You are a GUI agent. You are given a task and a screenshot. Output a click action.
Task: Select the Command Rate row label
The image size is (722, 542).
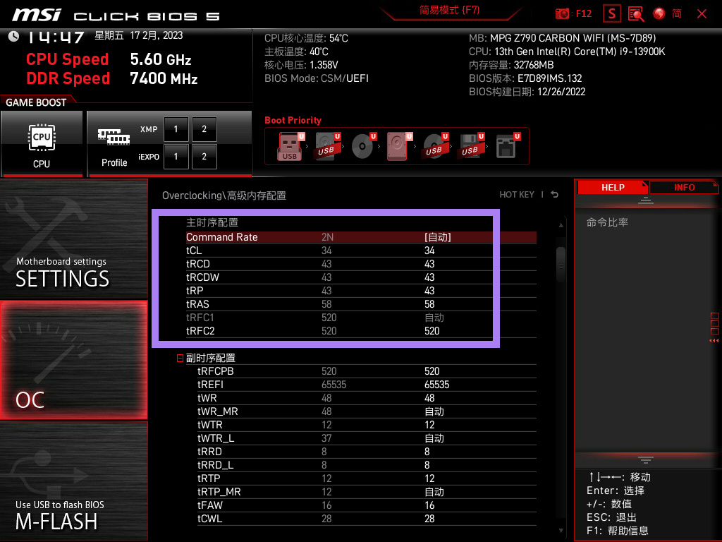221,237
